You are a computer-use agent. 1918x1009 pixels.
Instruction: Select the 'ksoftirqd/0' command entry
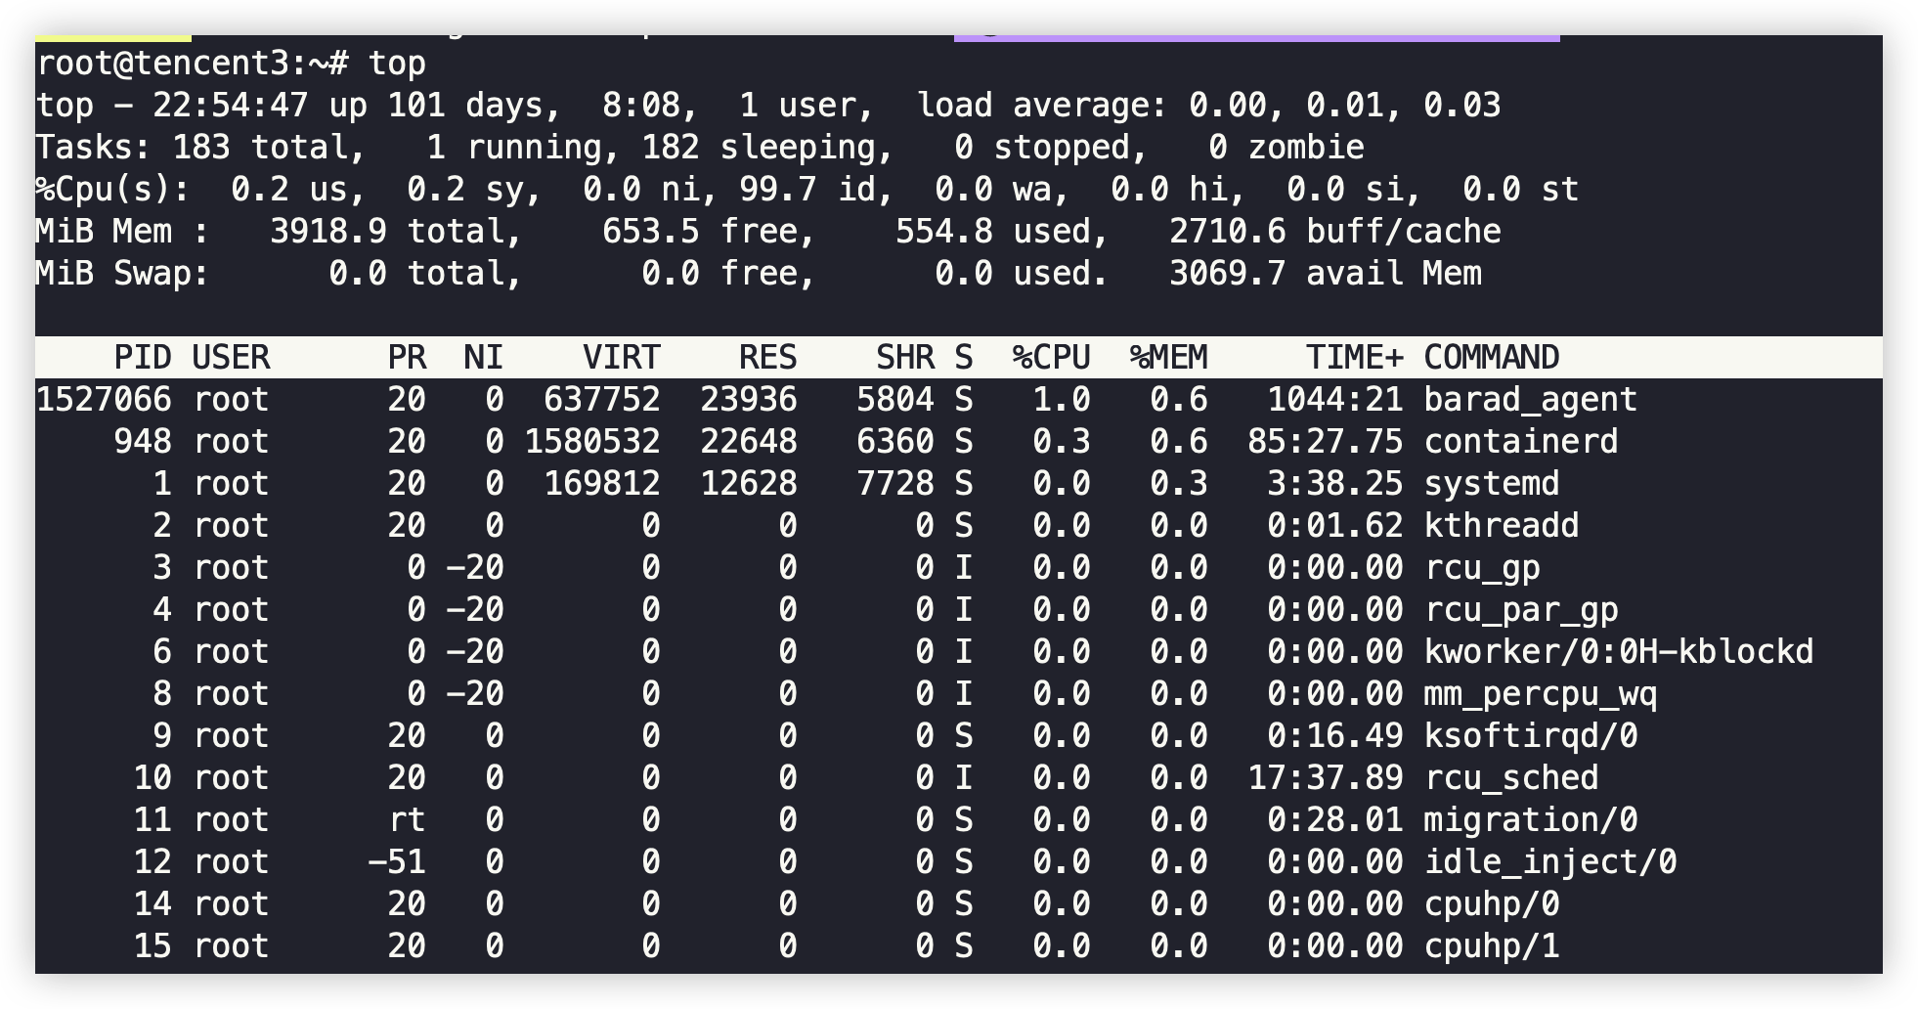[1531, 736]
